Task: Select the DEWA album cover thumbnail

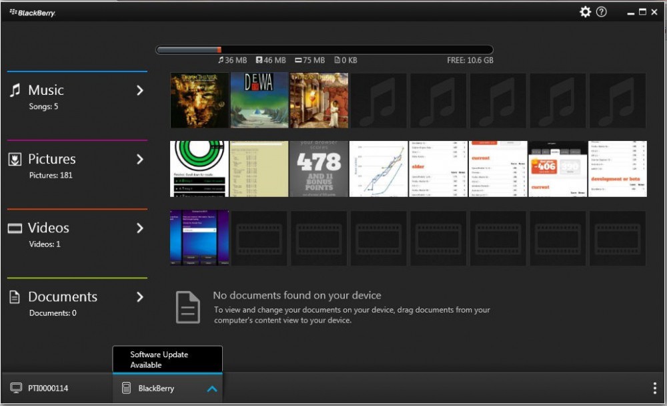Action: point(259,100)
